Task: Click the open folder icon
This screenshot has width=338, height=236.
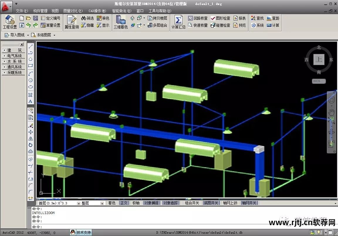Action: click(x=28, y=18)
